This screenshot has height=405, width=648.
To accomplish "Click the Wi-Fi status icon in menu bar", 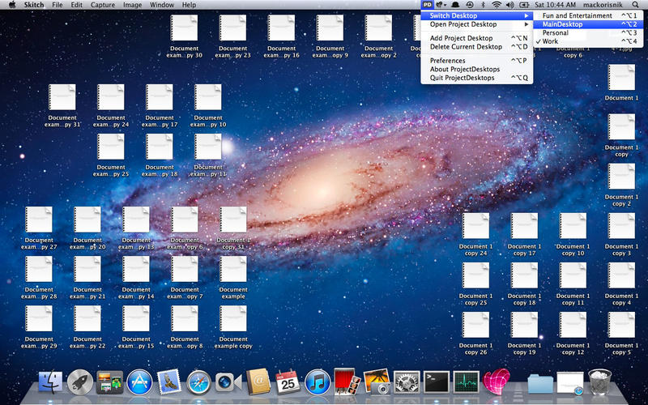I will [496, 5].
